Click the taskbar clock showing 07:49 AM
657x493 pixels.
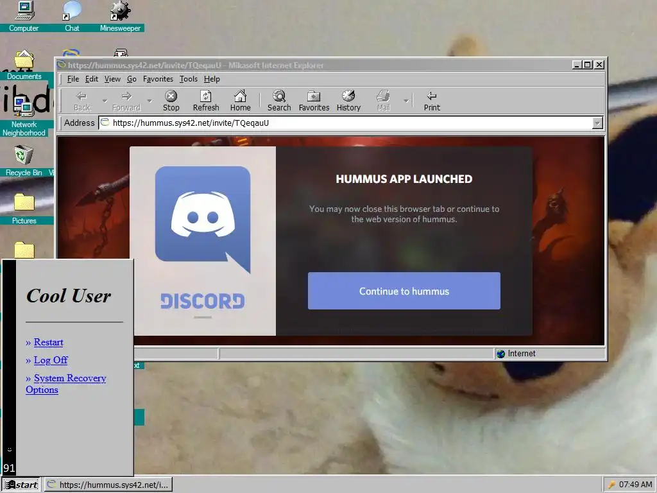click(636, 485)
